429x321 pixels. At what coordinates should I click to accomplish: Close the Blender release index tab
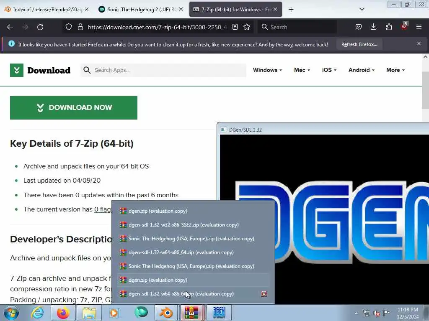click(x=87, y=9)
